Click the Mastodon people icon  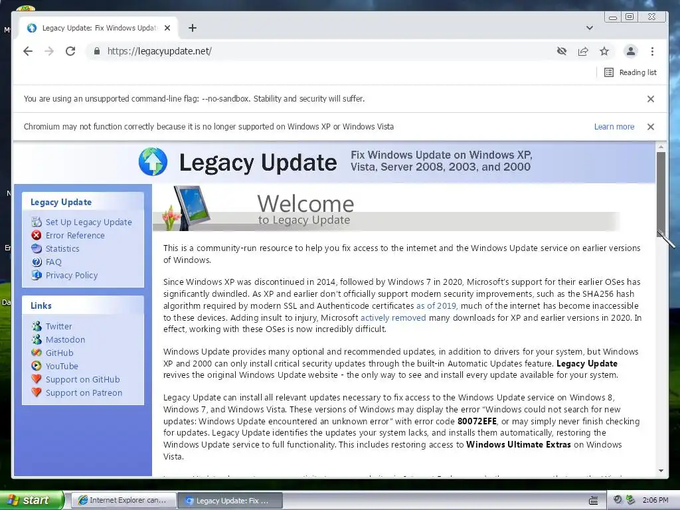(37, 339)
